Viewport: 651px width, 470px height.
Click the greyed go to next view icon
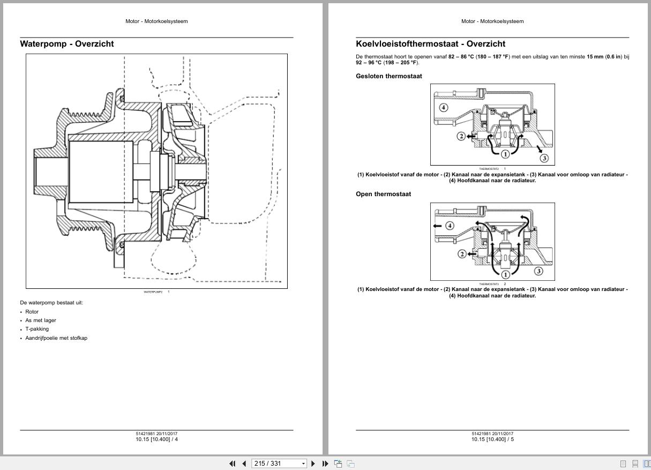coord(350,464)
